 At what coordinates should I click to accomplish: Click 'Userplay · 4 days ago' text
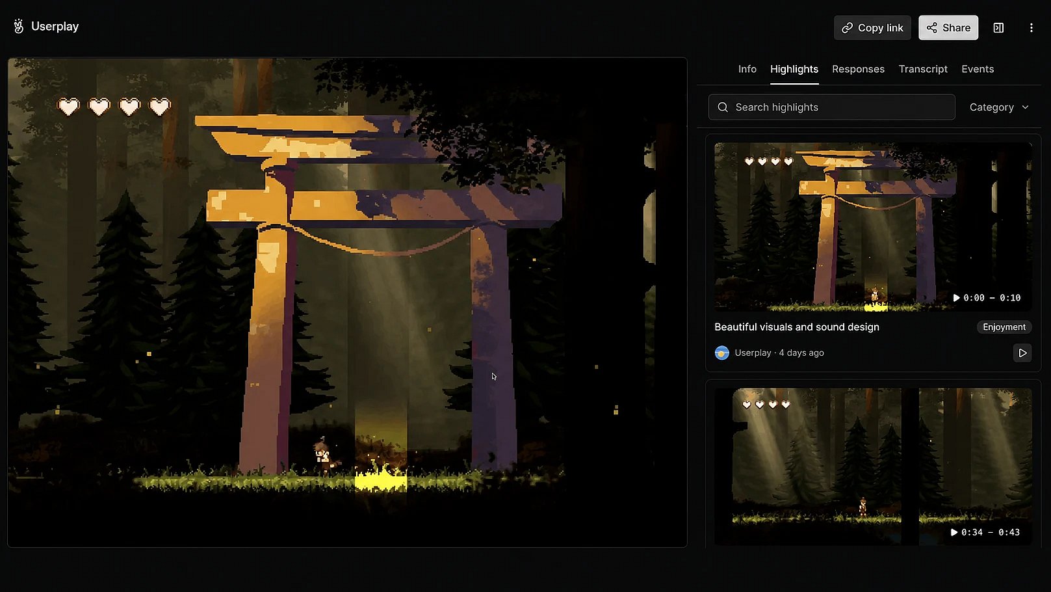click(x=779, y=353)
